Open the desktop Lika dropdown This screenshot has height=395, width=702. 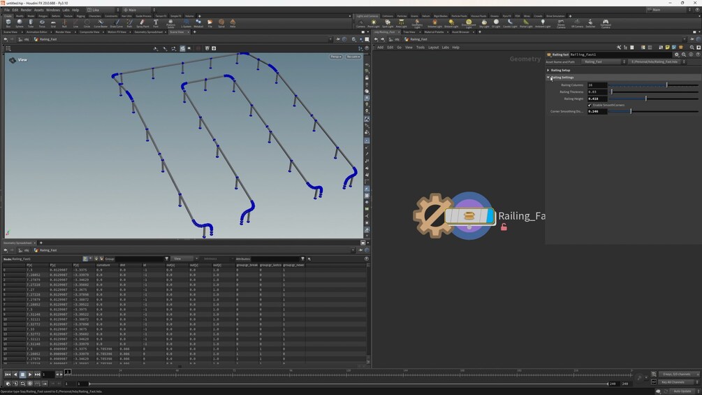click(x=103, y=10)
